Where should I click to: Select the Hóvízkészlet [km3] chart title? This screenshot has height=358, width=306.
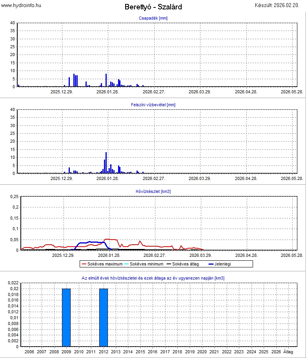pos(153,191)
